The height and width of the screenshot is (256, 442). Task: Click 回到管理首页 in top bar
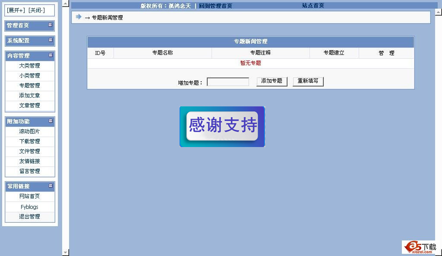215,6
